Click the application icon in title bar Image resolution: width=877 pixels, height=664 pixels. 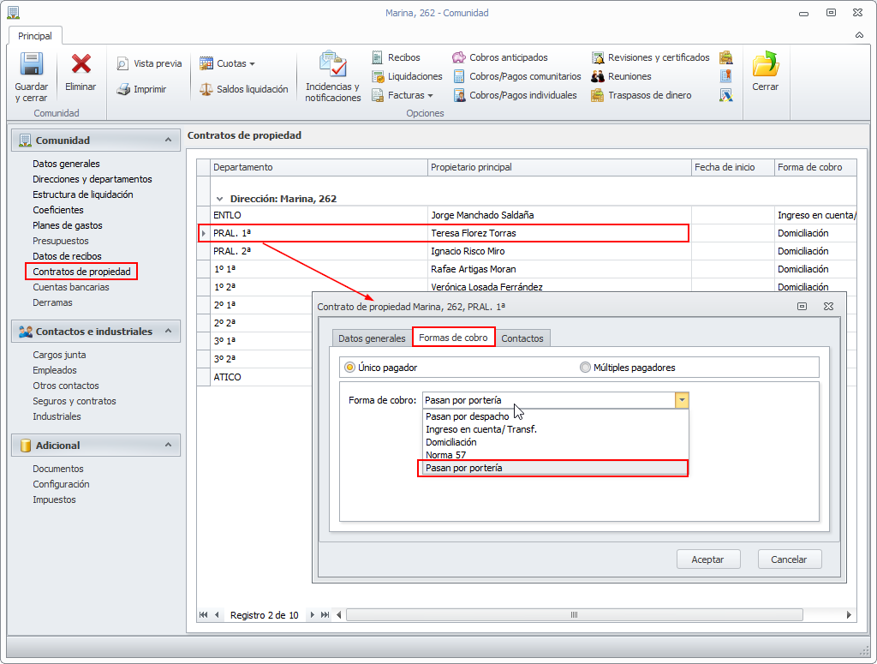(x=13, y=12)
